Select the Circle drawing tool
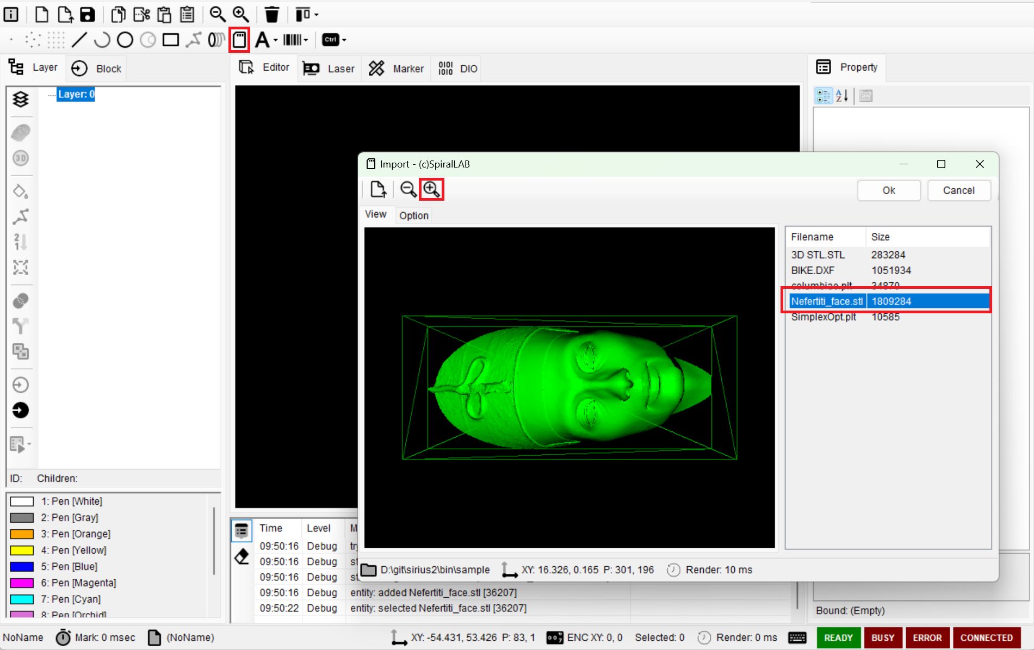 tap(125, 40)
